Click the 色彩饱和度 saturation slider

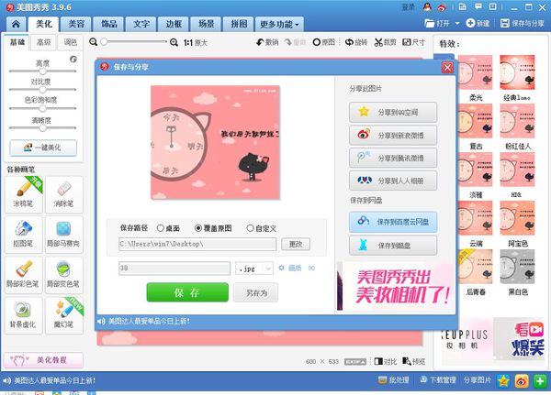(42, 108)
